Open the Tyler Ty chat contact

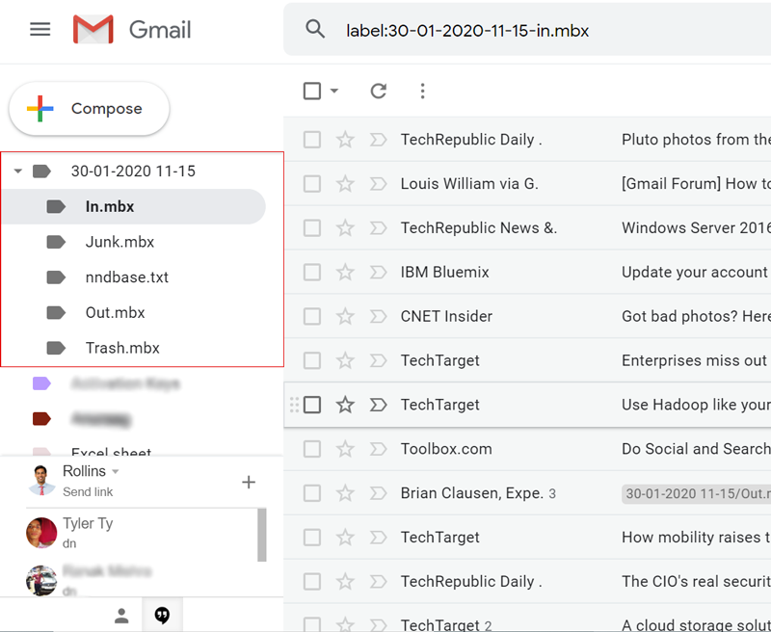(142, 533)
